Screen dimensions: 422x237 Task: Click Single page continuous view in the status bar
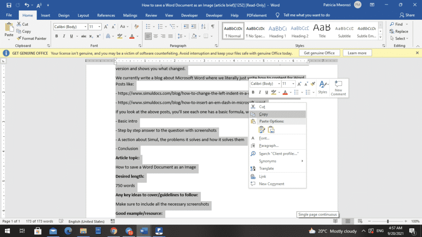[317, 214]
